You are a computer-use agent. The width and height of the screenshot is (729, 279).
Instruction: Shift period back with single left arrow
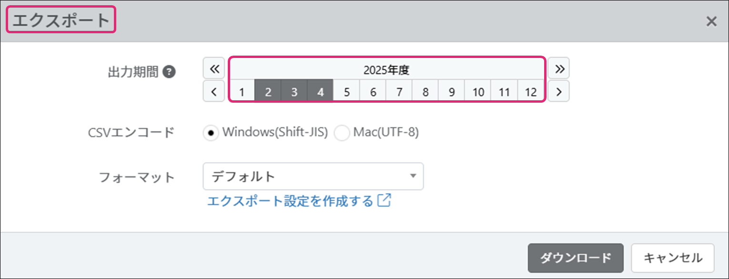pyautogui.click(x=214, y=91)
